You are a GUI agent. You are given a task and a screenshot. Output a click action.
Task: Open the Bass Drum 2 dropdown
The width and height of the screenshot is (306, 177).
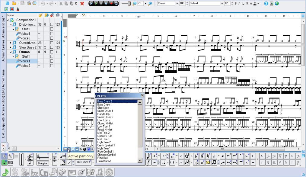(93, 162)
